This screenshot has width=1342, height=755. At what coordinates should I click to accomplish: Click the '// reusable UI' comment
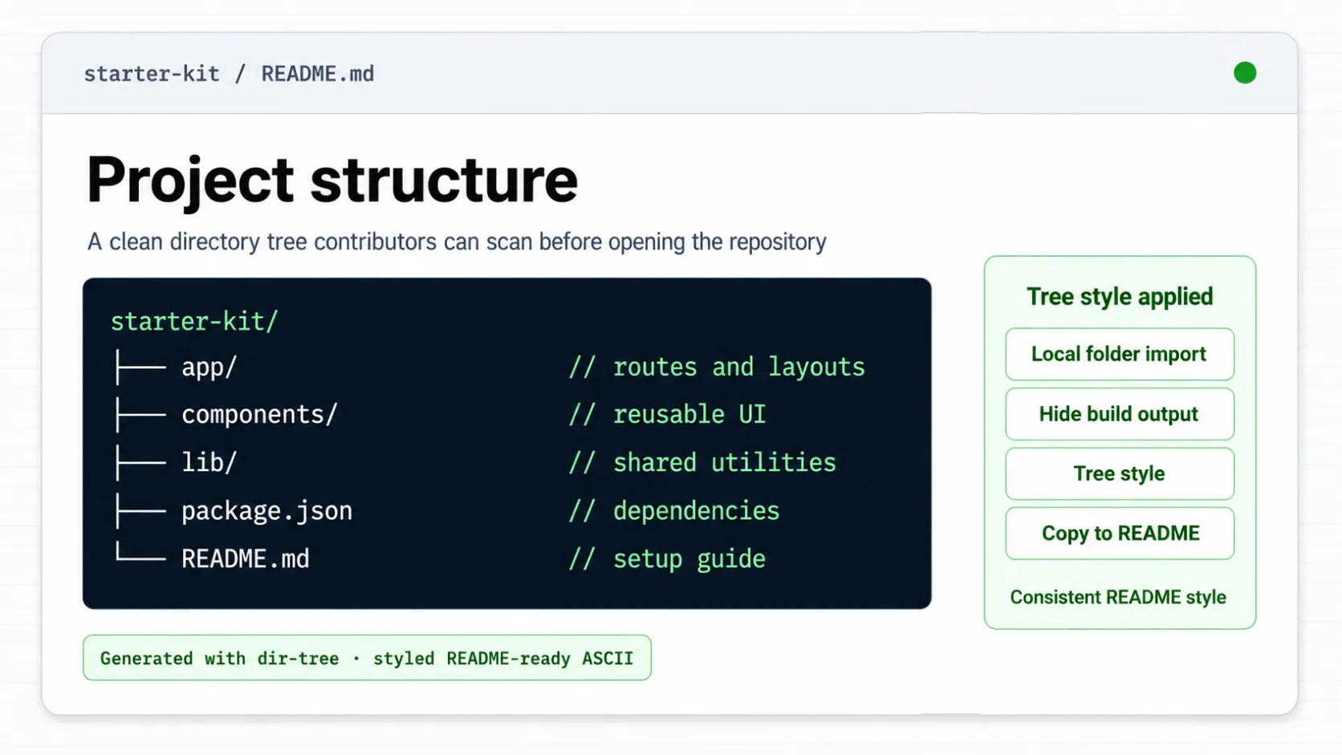point(667,414)
